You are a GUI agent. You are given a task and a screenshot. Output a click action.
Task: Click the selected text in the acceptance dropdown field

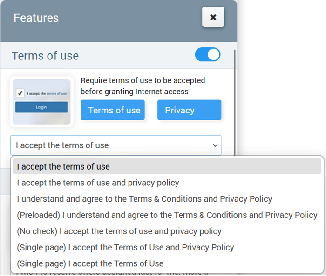click(62, 145)
